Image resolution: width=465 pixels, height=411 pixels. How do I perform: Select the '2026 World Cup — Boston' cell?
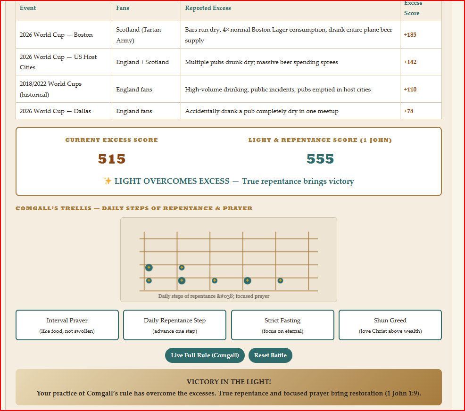(64, 35)
